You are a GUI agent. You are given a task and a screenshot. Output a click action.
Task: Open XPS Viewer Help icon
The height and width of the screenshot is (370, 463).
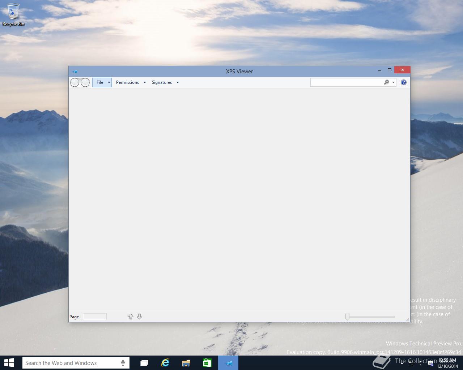pyautogui.click(x=404, y=82)
